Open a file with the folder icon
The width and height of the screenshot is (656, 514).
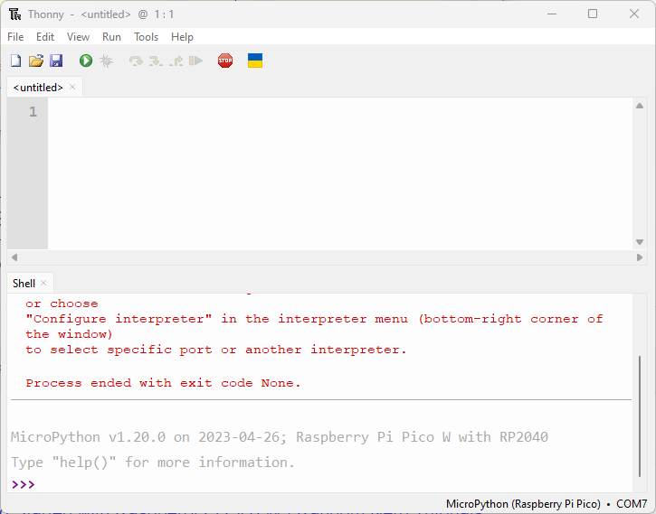(36, 61)
